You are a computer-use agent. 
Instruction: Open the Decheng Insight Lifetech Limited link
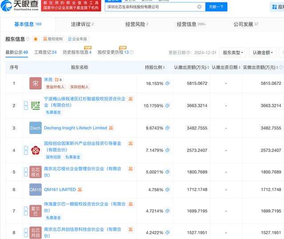tap(75, 128)
